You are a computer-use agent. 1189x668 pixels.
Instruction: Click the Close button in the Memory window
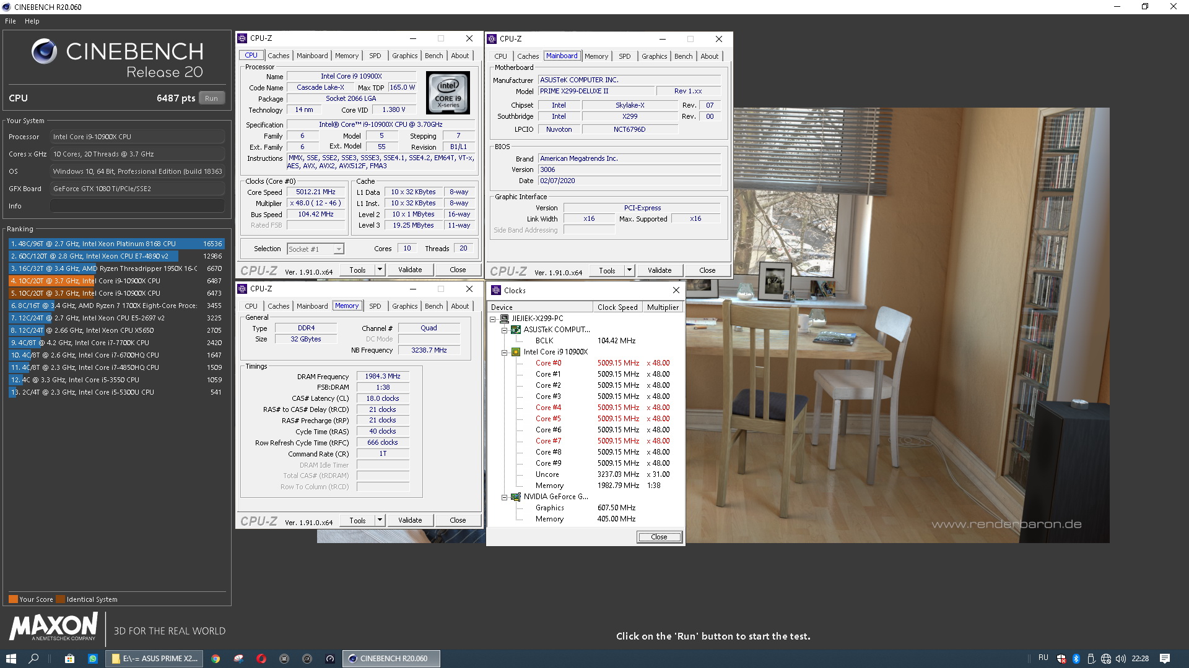click(458, 520)
